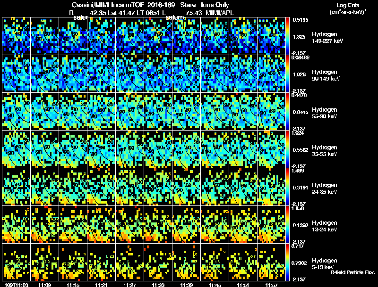Select the Hydrogen 55-90 keV label
This screenshot has height=287, width=378.
click(325, 113)
